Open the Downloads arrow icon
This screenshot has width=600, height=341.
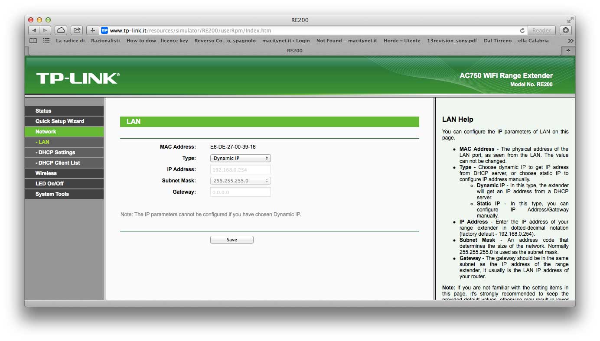click(565, 30)
